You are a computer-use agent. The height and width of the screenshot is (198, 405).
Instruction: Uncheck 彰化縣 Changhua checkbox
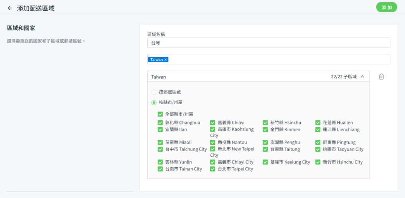(160, 123)
